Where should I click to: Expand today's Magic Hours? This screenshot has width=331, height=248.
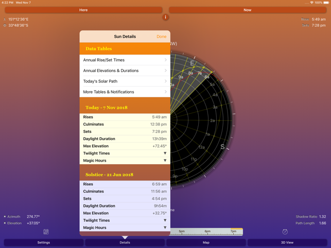coord(165,161)
